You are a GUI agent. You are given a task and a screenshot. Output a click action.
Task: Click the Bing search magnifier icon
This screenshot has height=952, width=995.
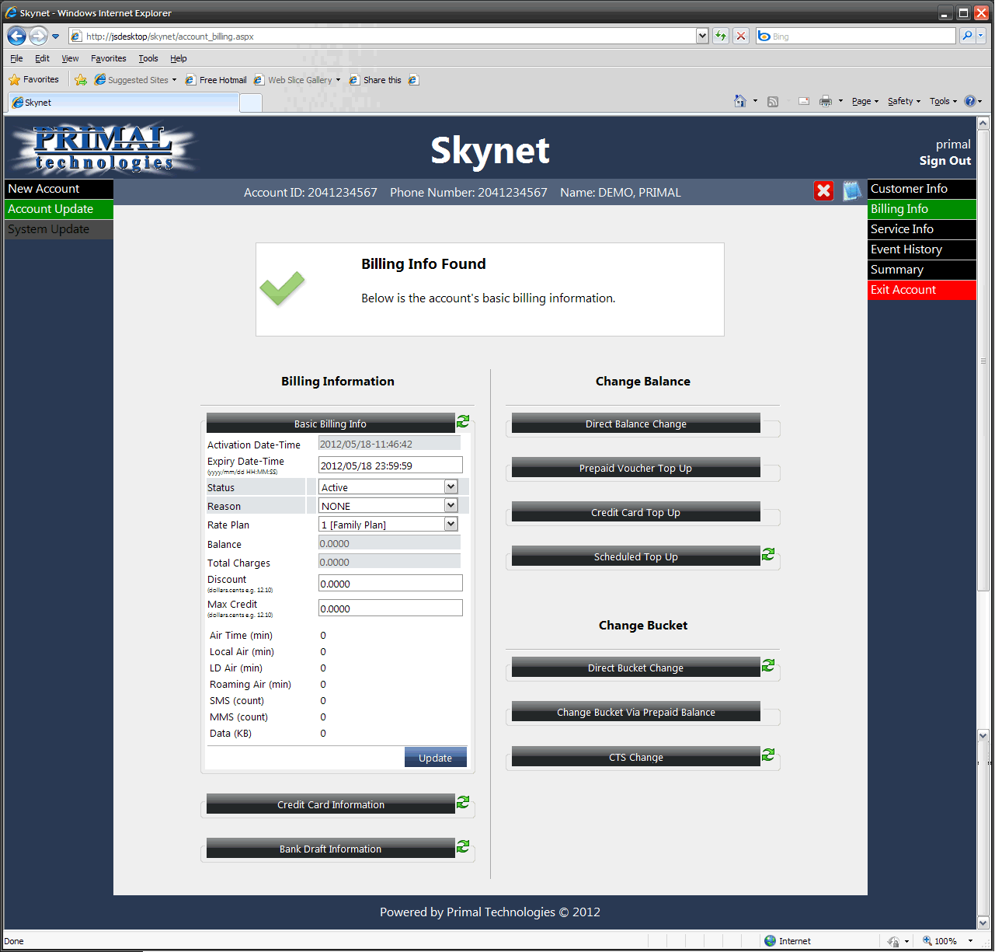[967, 36]
